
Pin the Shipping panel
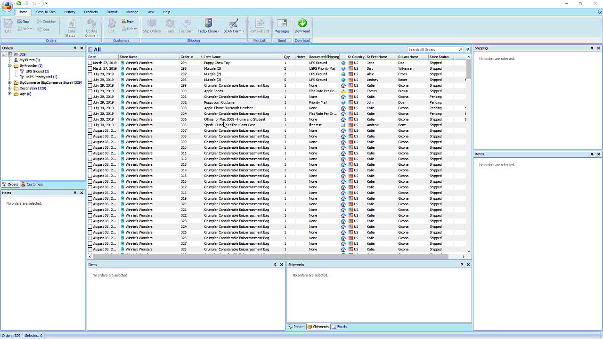592,48
